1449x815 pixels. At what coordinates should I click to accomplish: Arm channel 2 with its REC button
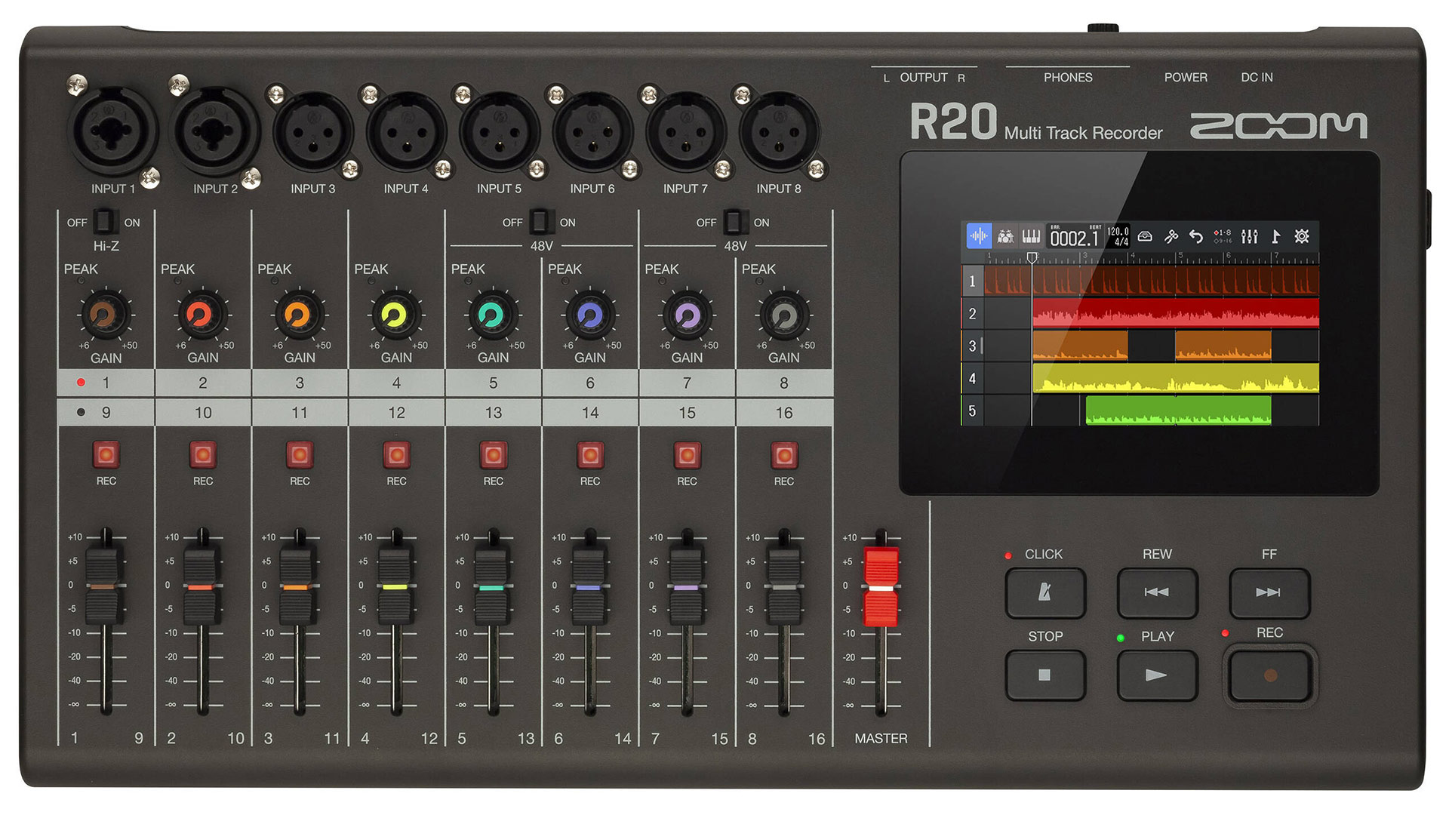[x=202, y=455]
